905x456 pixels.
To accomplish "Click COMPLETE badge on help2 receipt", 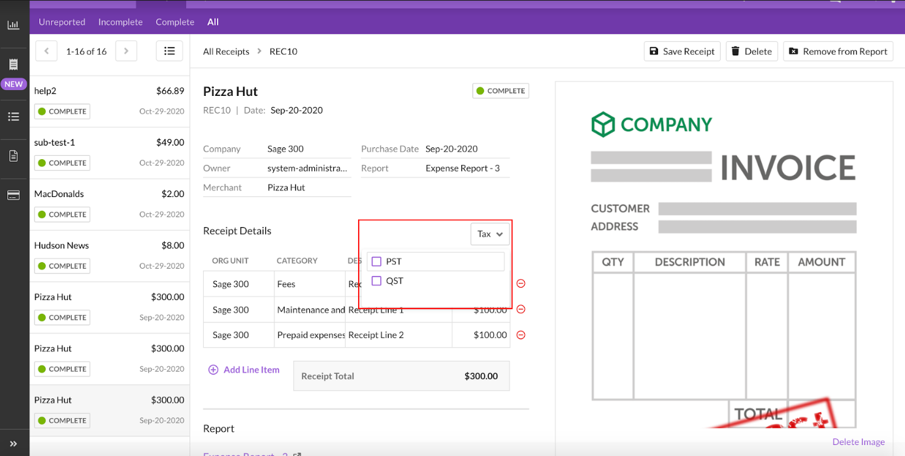I will (x=62, y=112).
